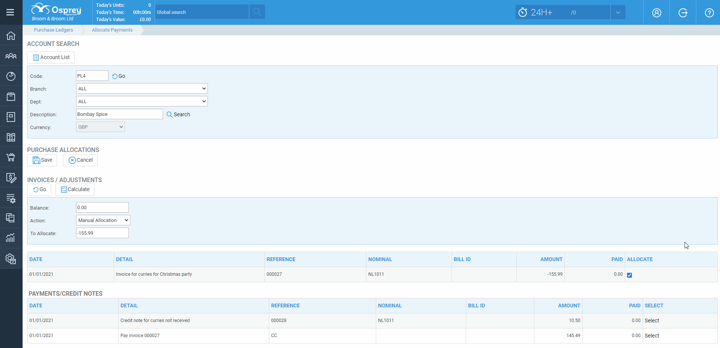720x348 pixels.
Task: Click the Search button beside Description
Action: tap(178, 114)
